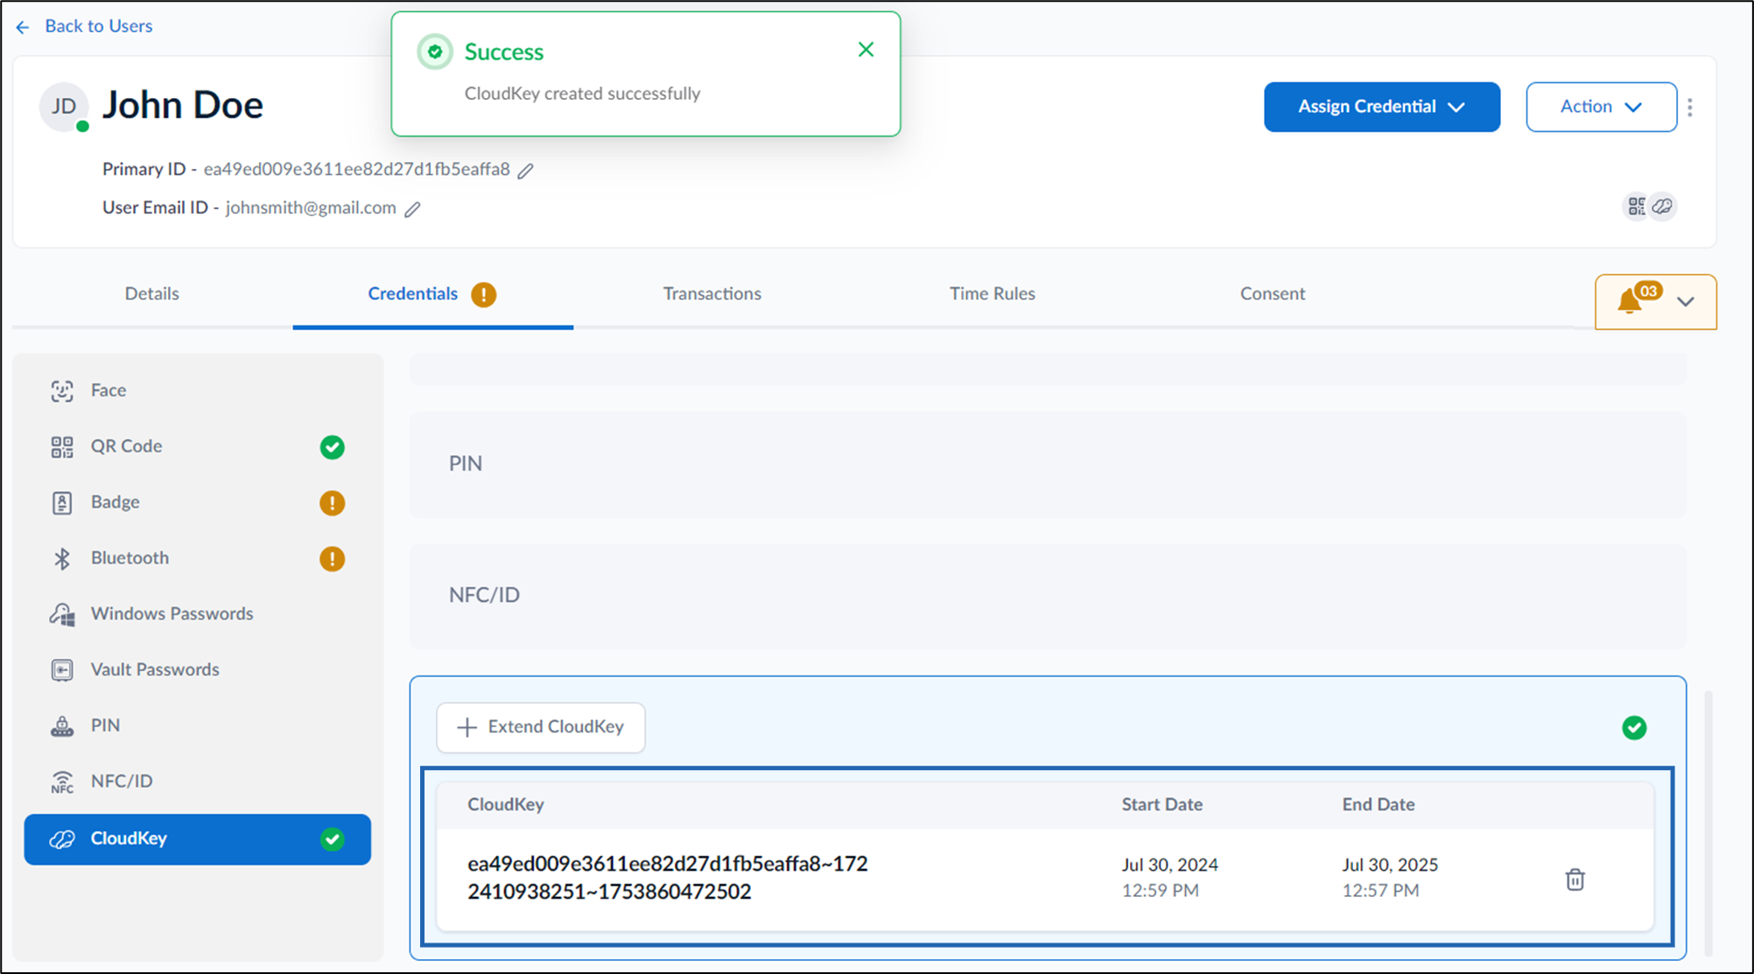Click Badge orange warning status icon
The image size is (1754, 974).
pos(332,503)
